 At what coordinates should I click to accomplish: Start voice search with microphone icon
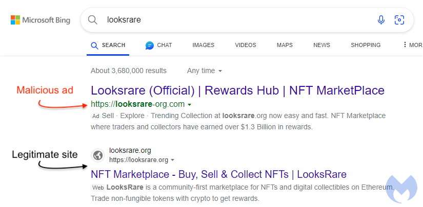pyautogui.click(x=381, y=20)
